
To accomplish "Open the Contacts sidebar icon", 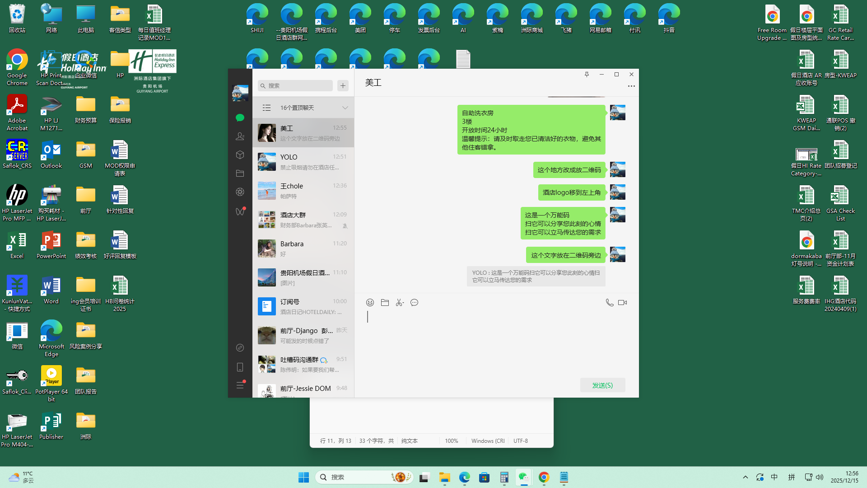I will point(240,136).
